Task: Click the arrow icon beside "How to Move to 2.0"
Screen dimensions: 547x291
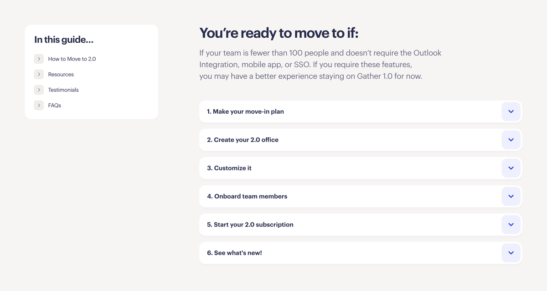Action: click(39, 59)
